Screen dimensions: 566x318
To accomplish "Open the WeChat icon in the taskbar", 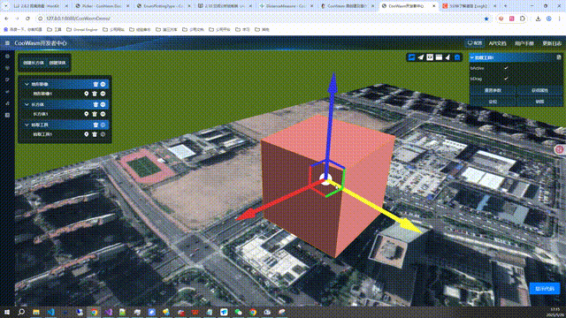I will coord(239,312).
